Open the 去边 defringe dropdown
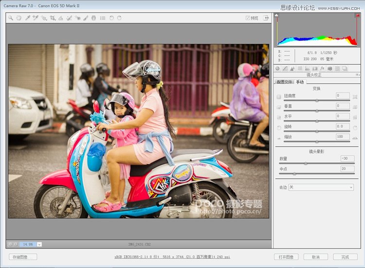 click(321, 187)
